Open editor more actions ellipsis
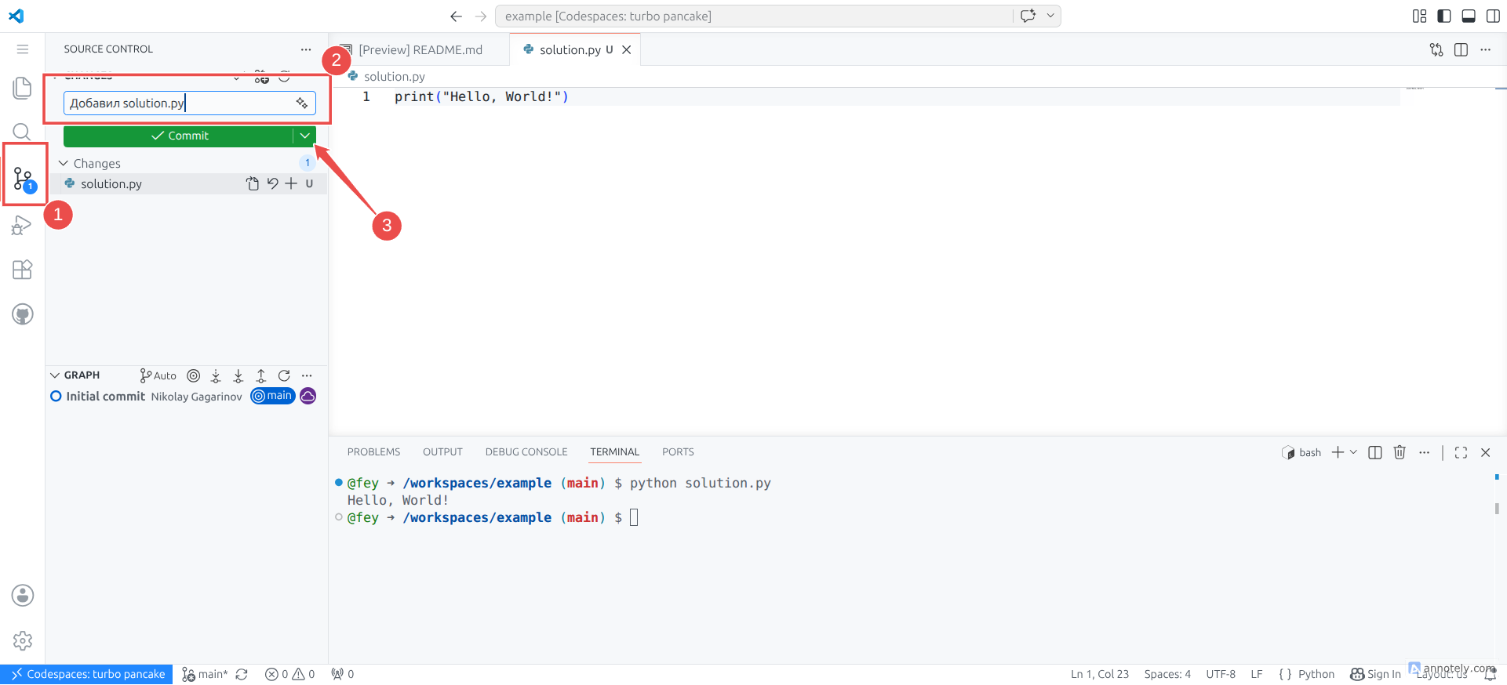Screen dimensions: 1507x685 tap(1485, 49)
